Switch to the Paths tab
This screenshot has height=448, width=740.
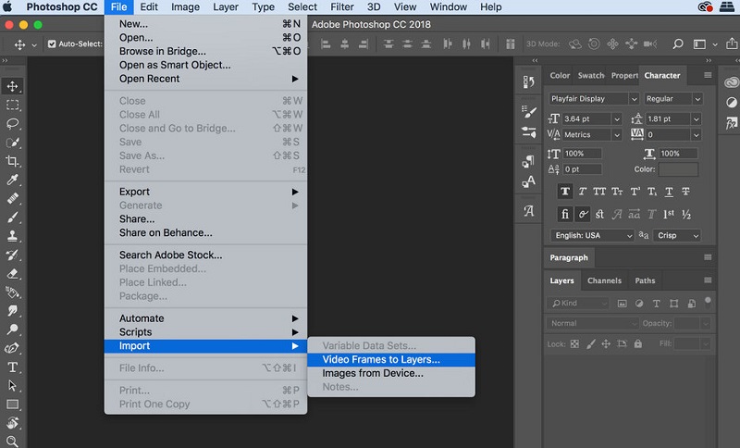(645, 280)
